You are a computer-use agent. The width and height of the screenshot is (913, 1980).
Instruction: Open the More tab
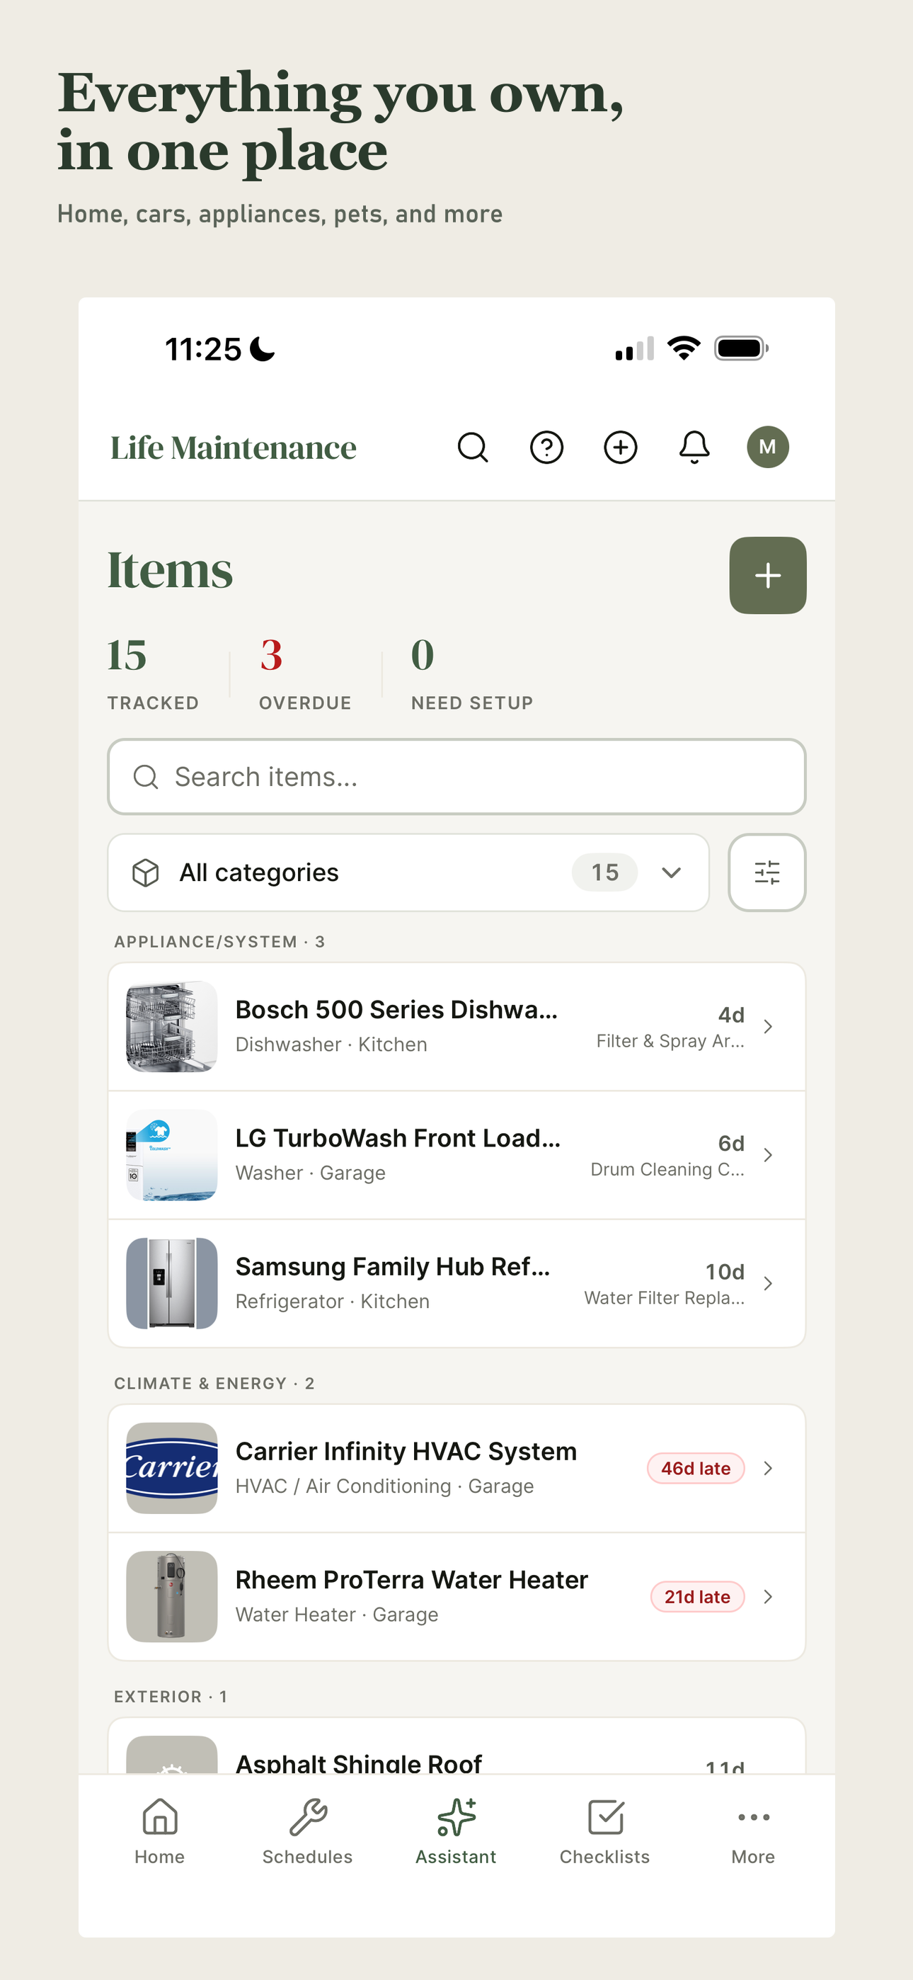pos(753,1832)
